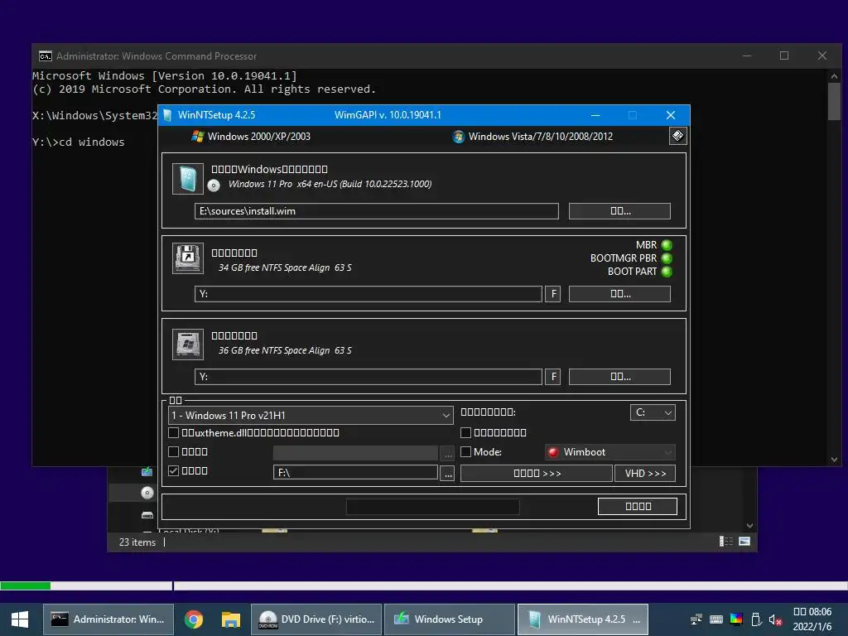Click the WinNTSetup 4.2.5 taskbar button

point(583,619)
